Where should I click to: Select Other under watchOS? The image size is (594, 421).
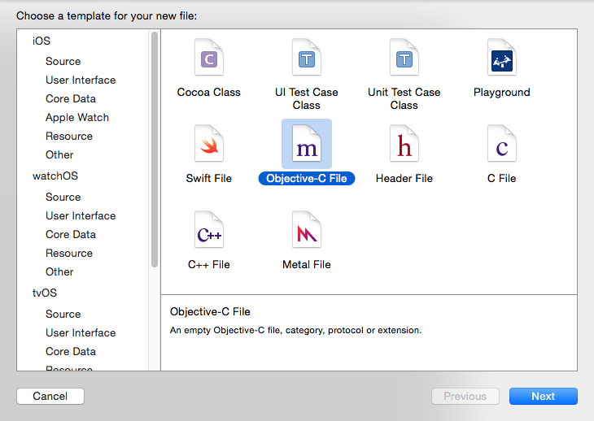point(59,271)
